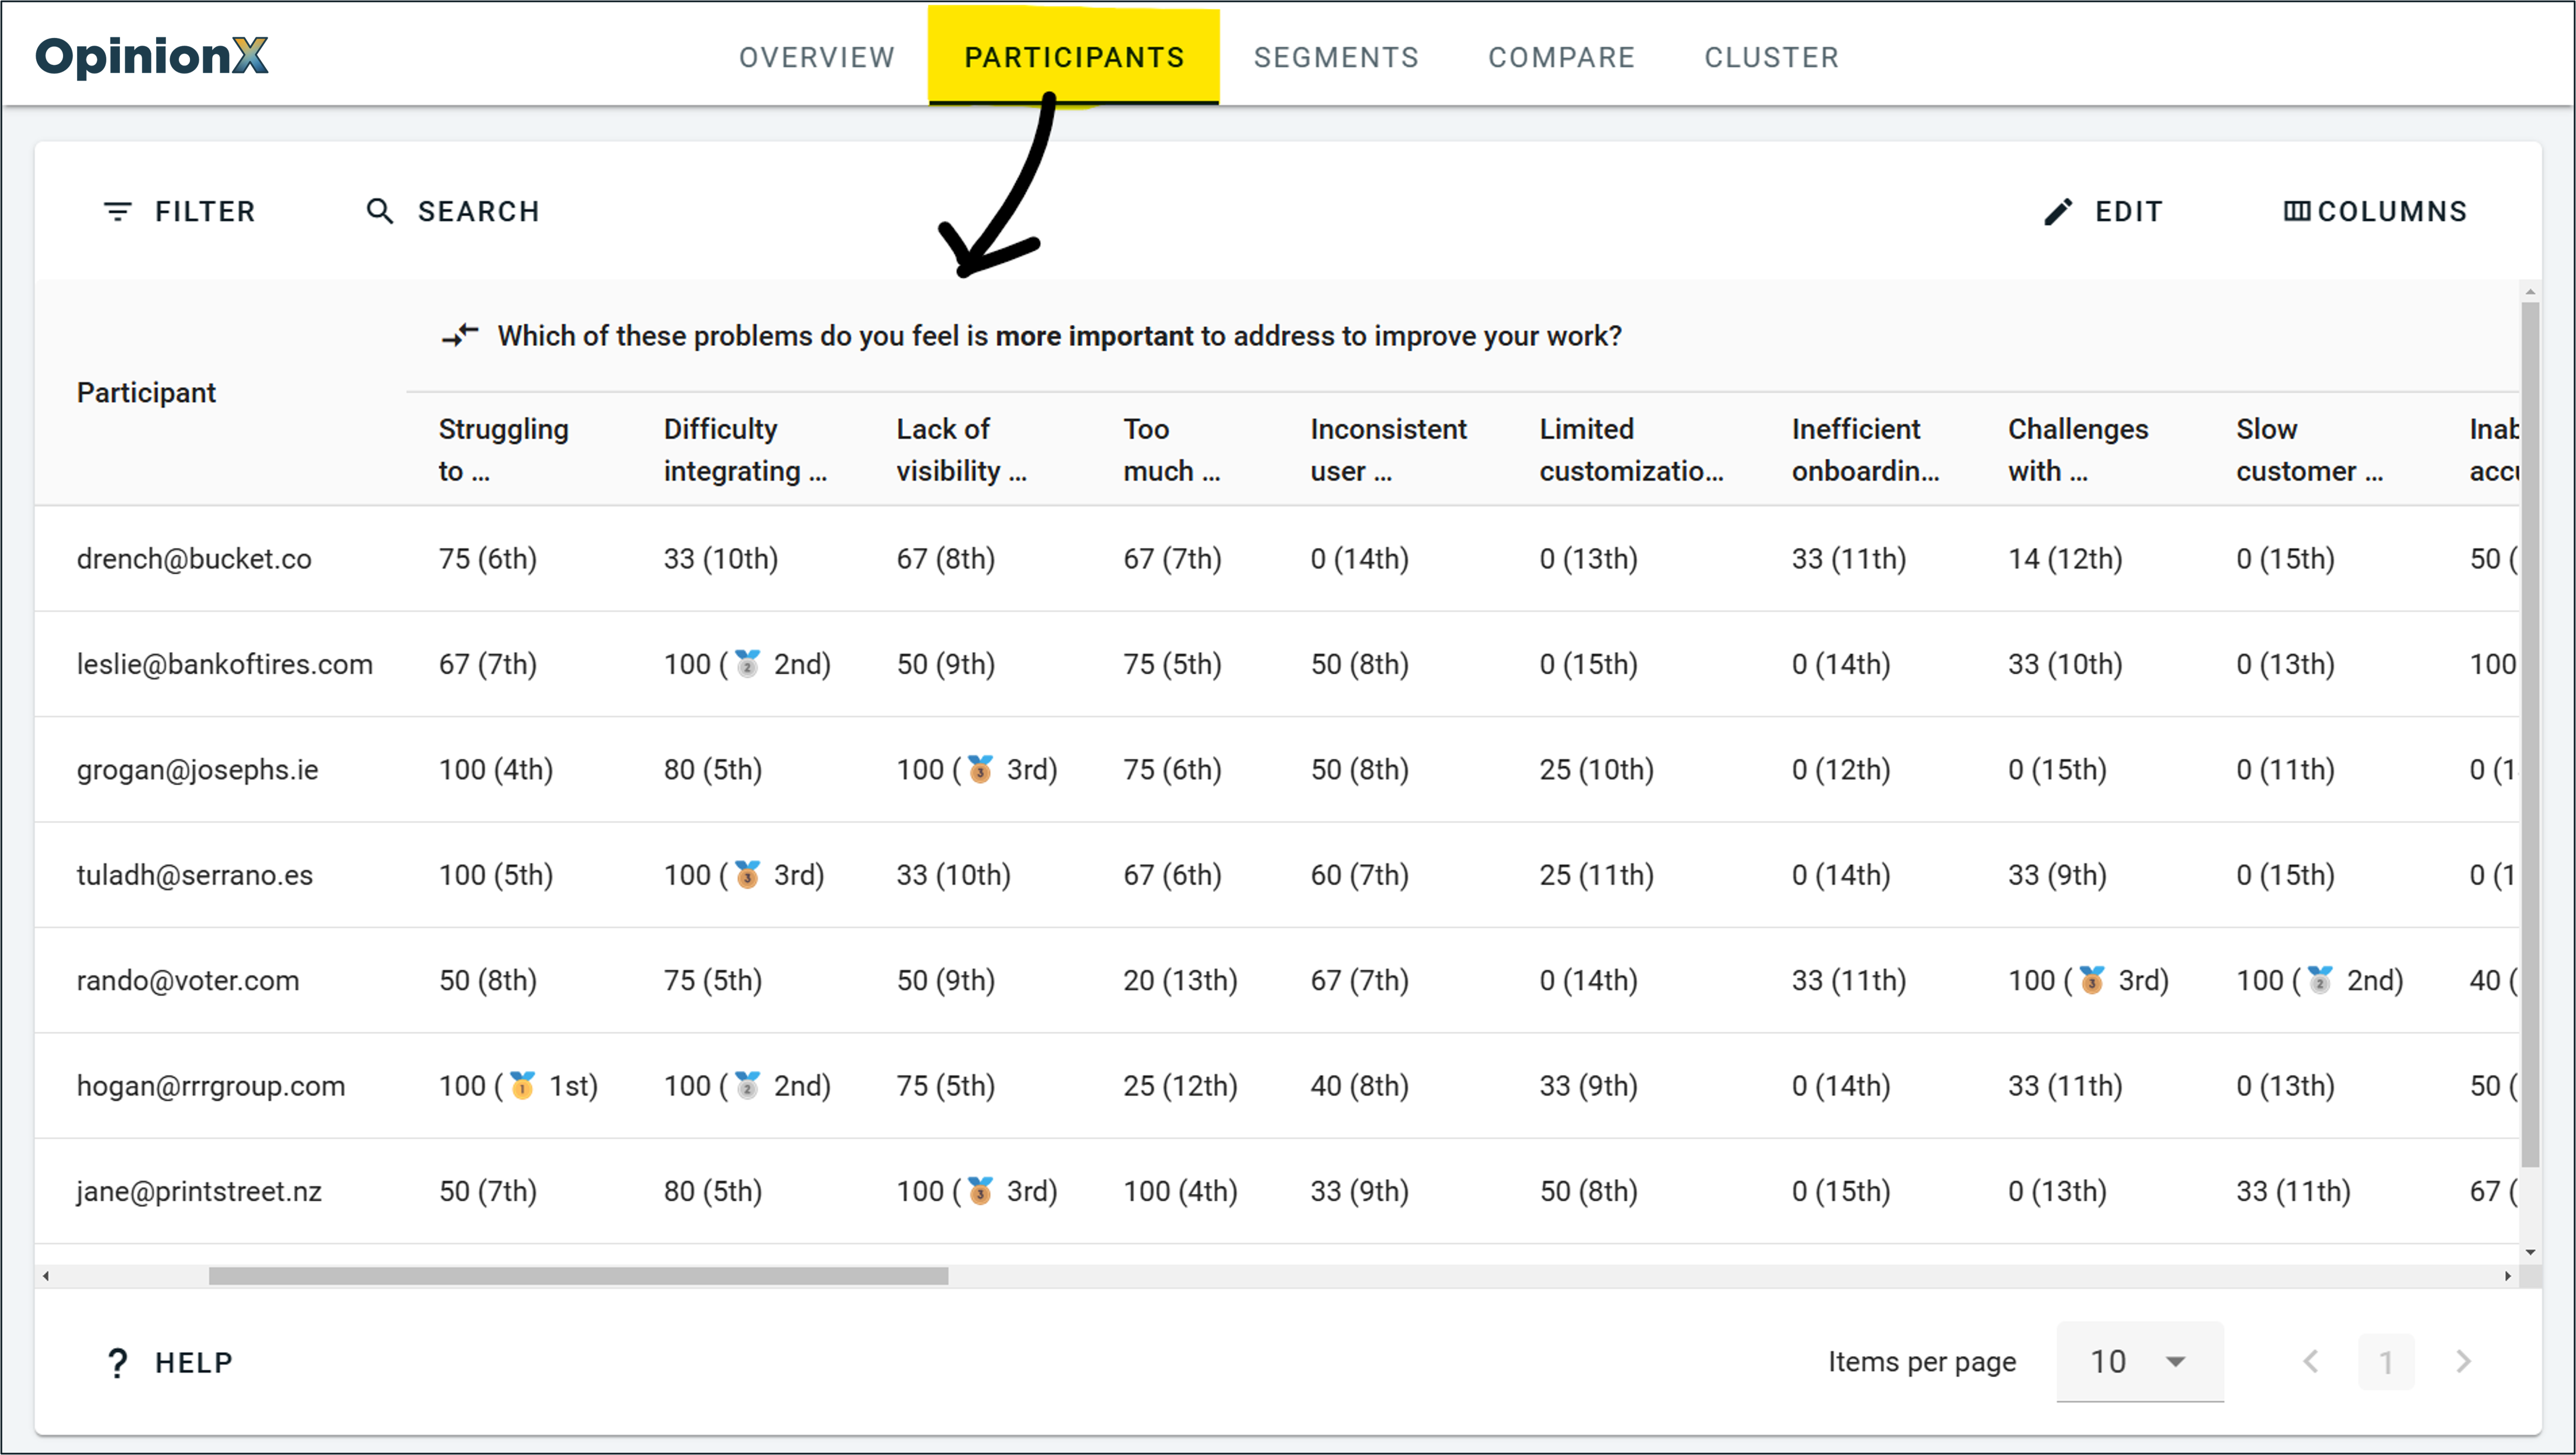Select the Compare tab
Screen dimensions: 2576x1455
pos(1561,57)
